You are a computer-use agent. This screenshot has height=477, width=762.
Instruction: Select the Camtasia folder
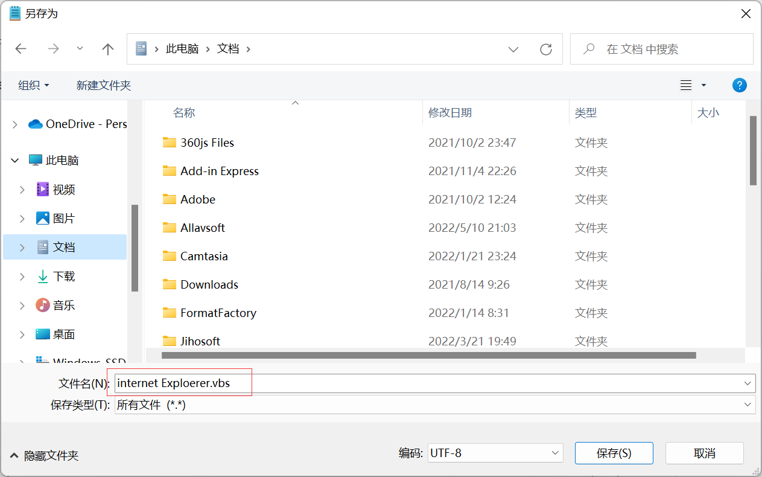pos(204,256)
